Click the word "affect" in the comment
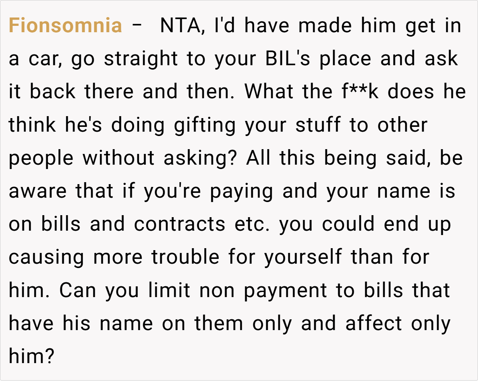This screenshot has width=478, height=381. 374,323
